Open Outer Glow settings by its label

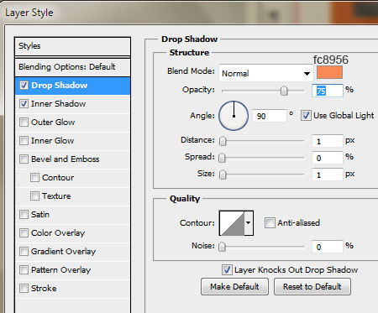coord(53,123)
